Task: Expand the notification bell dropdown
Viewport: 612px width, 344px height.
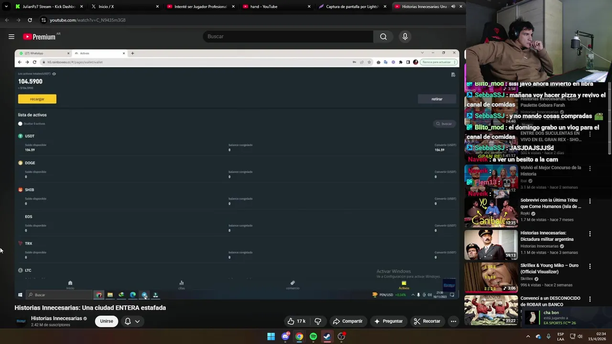Action: (x=137, y=321)
